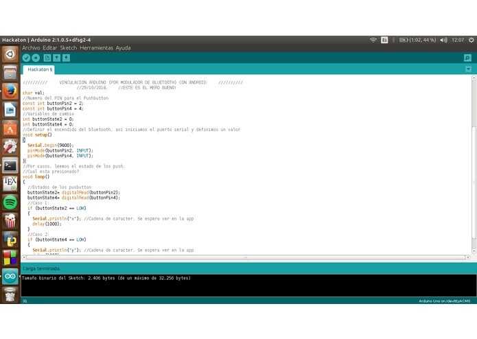Viewport: 477px width, 339px height.
Task: Open clock menu showing 12:07
Action: [458, 40]
